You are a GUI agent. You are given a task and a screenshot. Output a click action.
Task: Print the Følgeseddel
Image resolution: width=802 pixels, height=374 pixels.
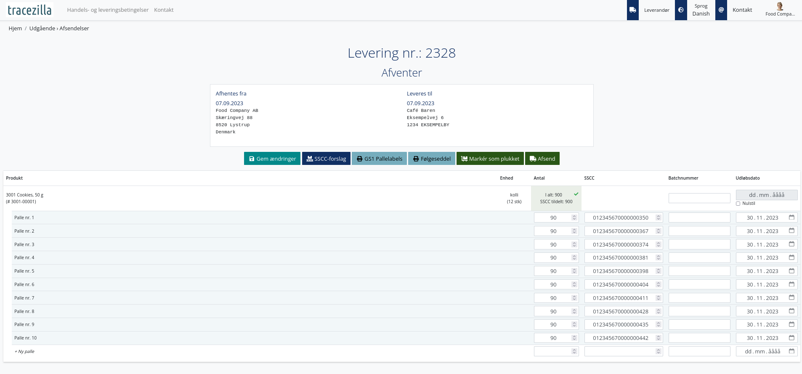coord(431,159)
